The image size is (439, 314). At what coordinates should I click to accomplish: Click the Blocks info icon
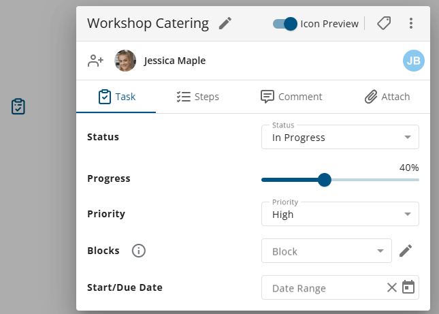point(139,251)
